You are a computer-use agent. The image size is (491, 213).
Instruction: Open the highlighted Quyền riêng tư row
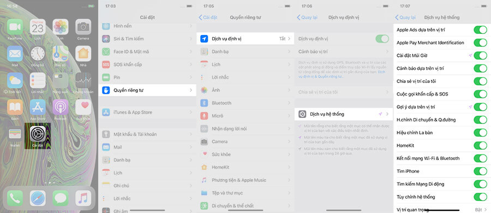pos(147,90)
